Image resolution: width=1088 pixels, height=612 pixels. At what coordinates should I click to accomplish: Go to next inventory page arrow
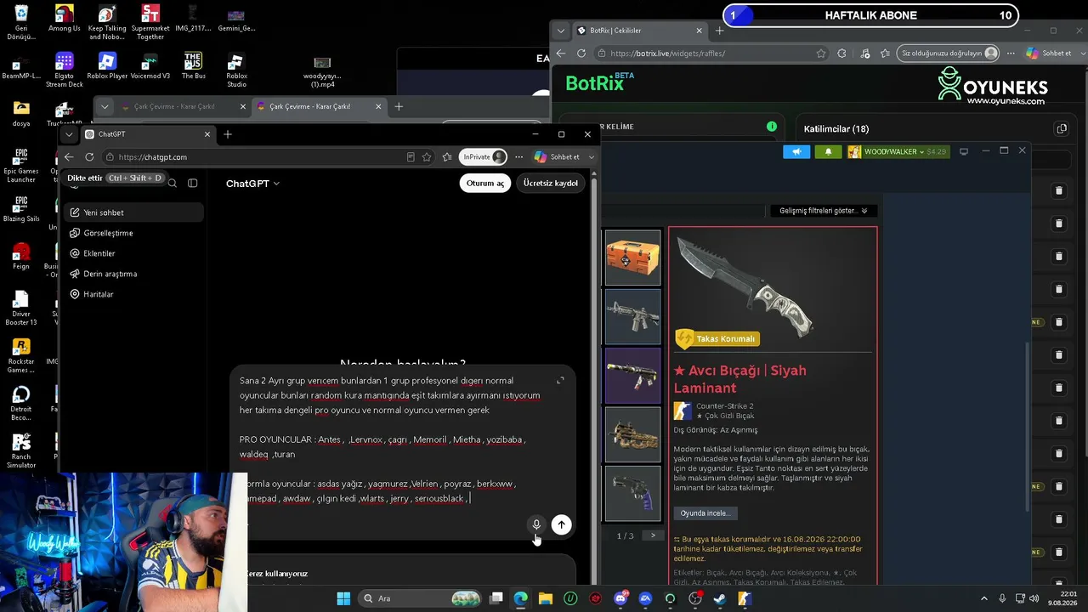pyautogui.click(x=653, y=535)
